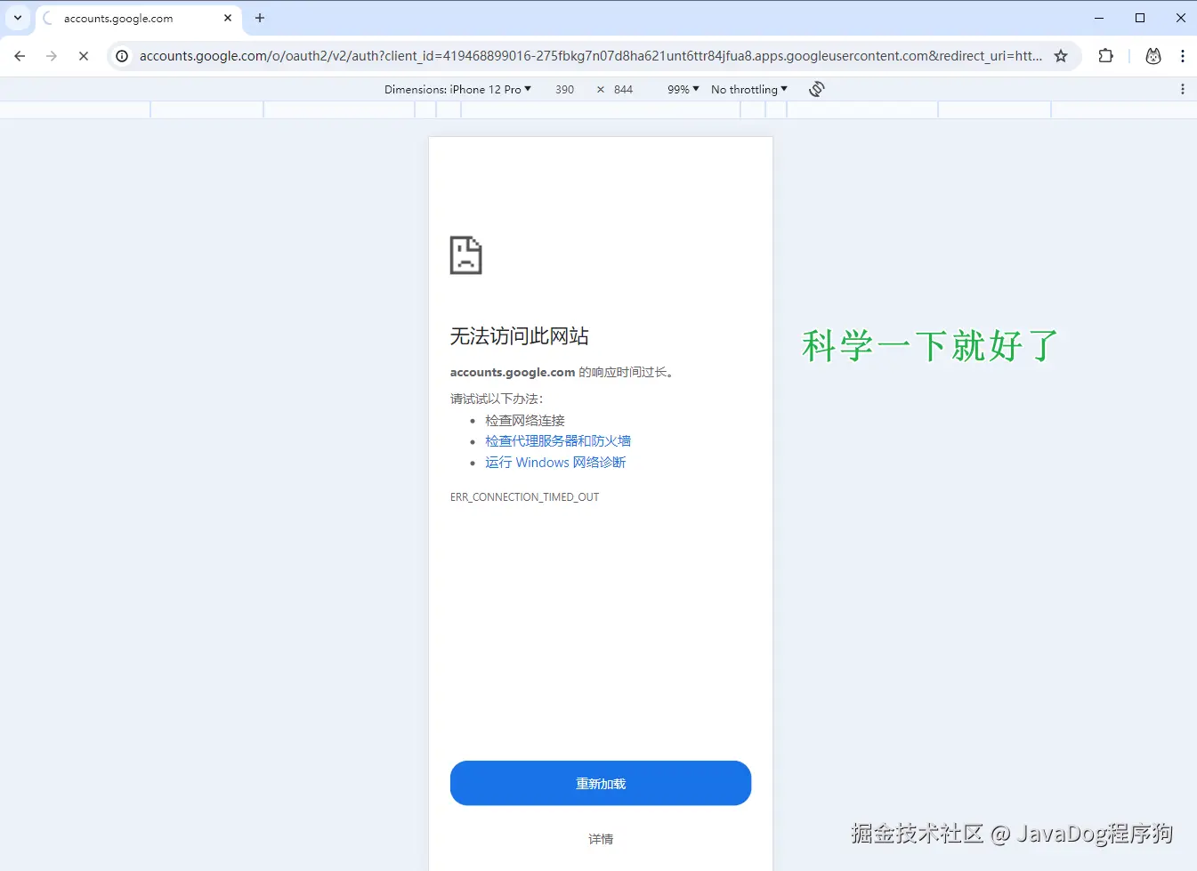Click the forward navigation arrow
The width and height of the screenshot is (1197, 871).
(52, 56)
